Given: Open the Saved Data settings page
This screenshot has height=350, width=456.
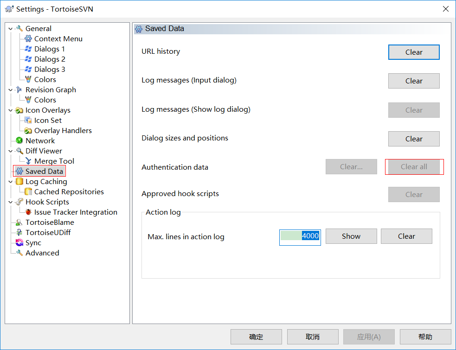Looking at the screenshot, I should (44, 171).
